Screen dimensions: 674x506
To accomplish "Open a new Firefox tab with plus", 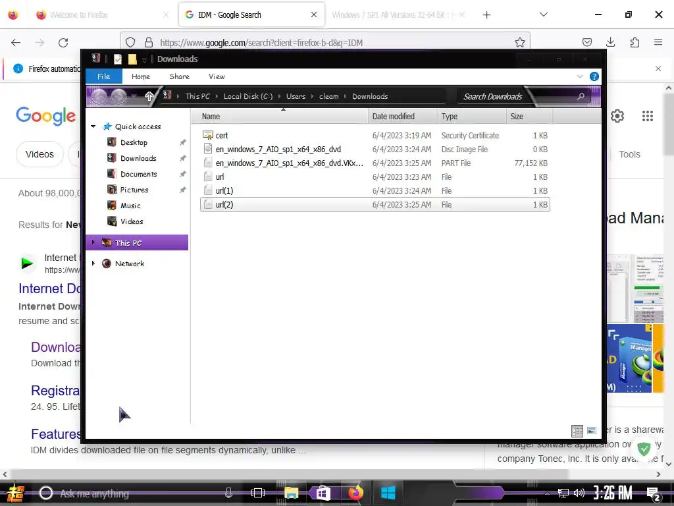I will click(x=486, y=15).
